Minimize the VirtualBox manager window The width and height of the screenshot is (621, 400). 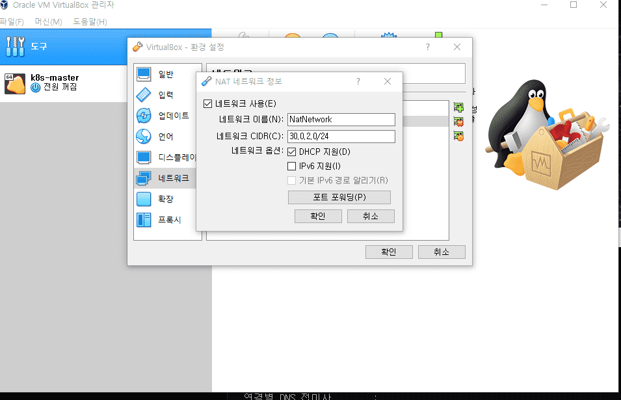[544, 5]
